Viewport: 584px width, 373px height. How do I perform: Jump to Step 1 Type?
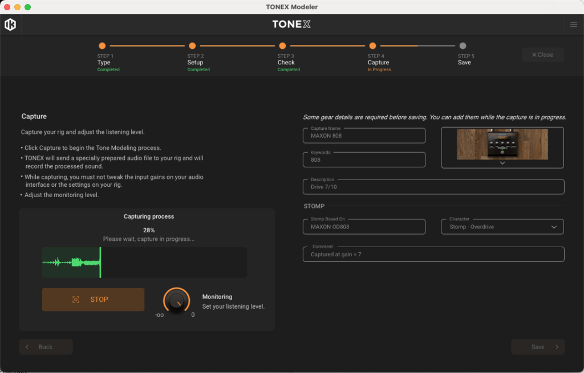pyautogui.click(x=108, y=63)
